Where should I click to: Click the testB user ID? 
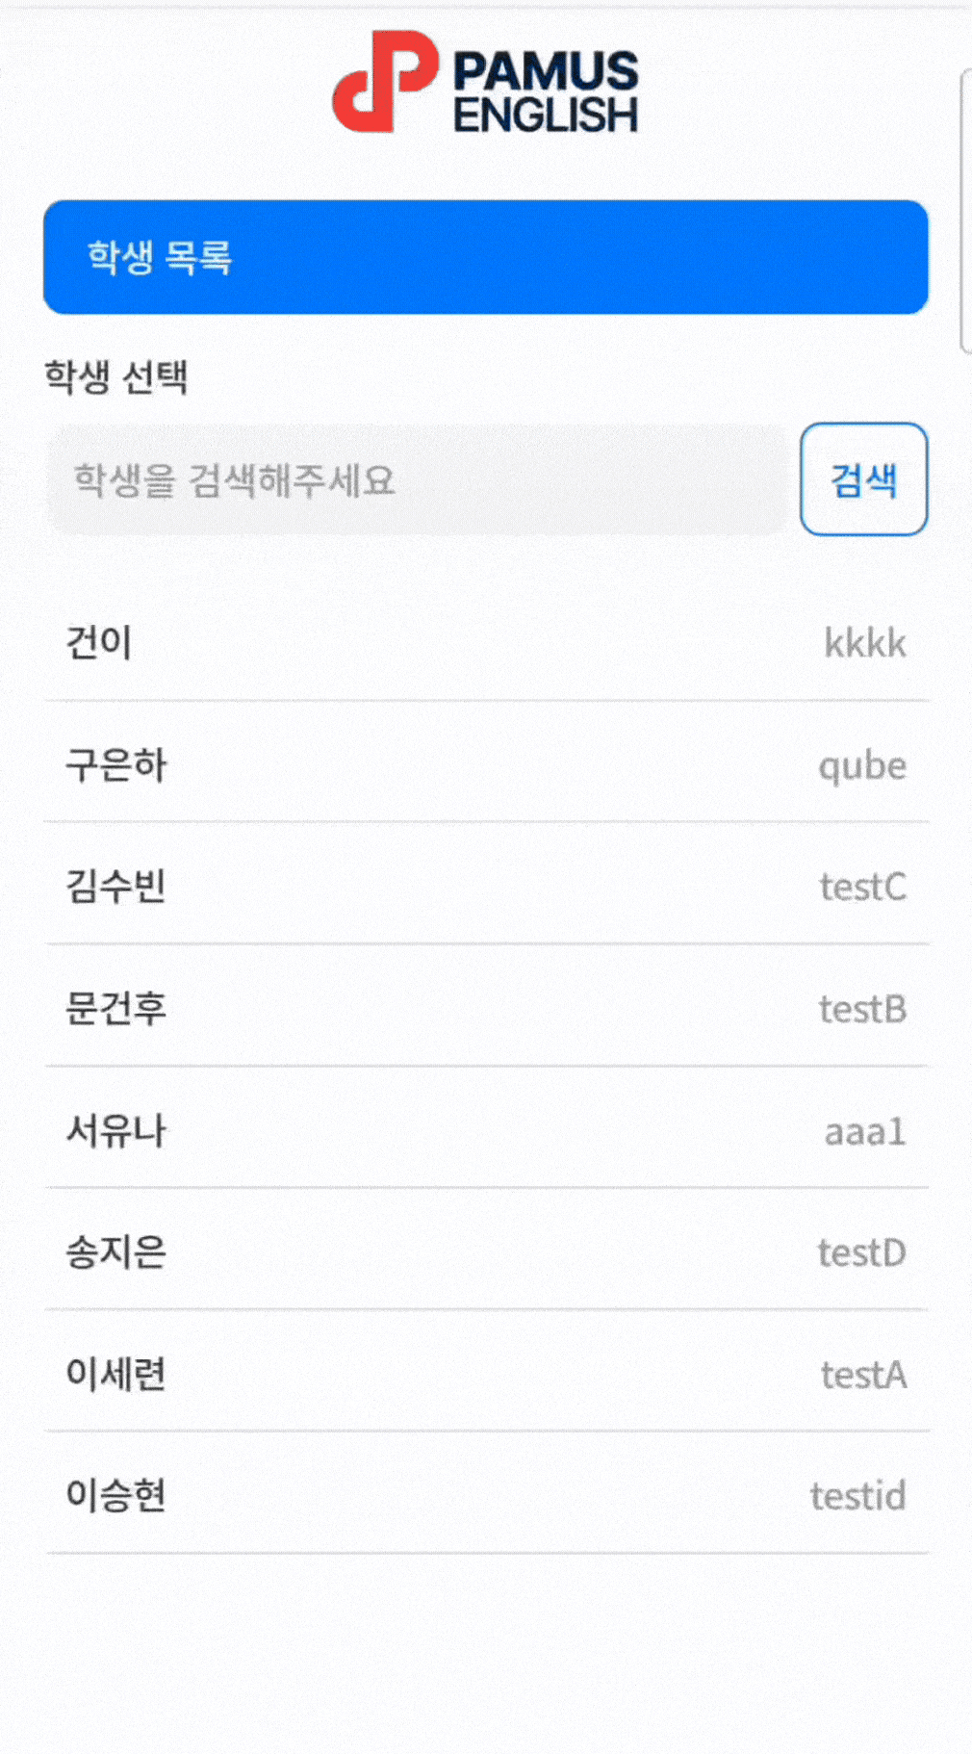862,1009
